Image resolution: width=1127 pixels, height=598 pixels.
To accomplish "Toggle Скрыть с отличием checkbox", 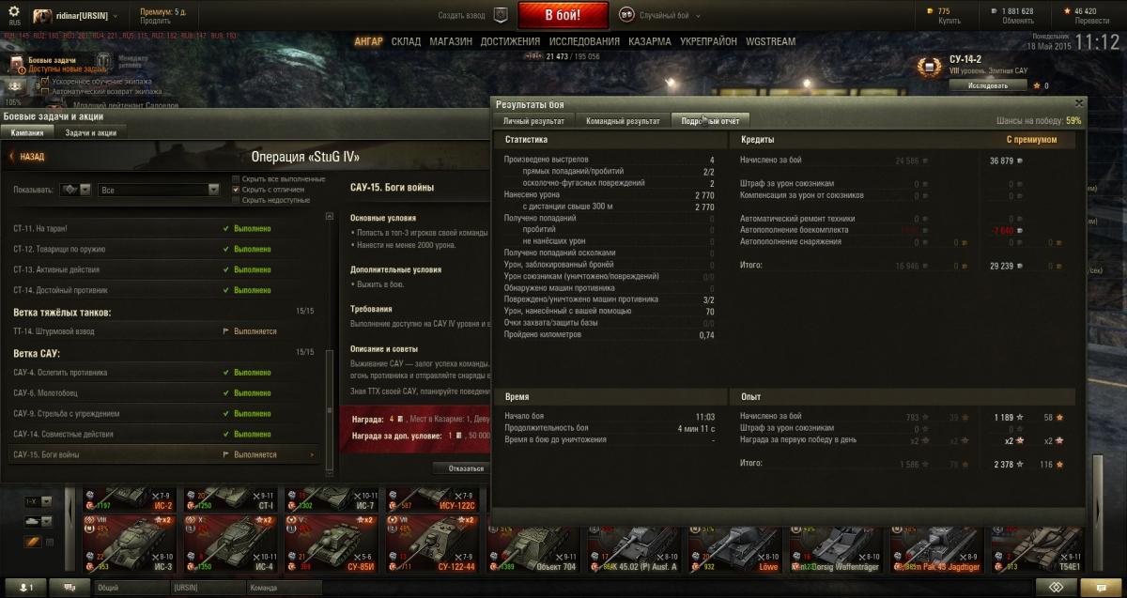I will [237, 189].
